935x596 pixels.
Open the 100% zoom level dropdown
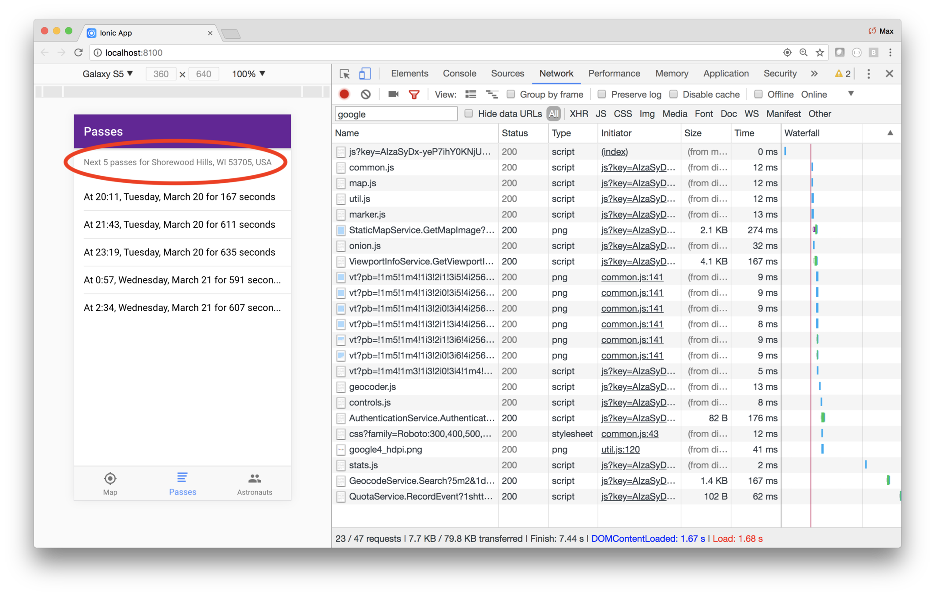(x=248, y=74)
